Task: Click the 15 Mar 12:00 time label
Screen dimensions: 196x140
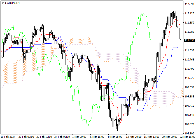Action: pyautogui.click(x=152, y=137)
